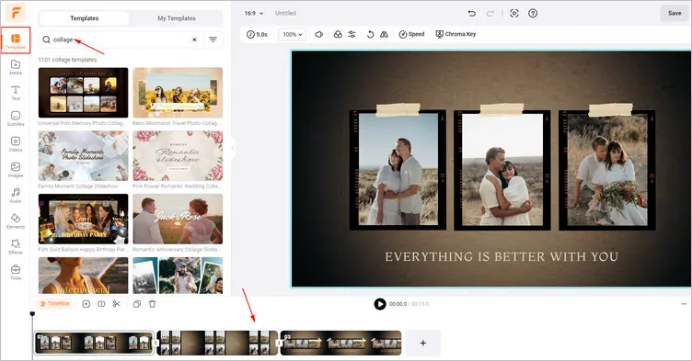Viewport: 692px width, 361px height.
Task: Flip the selected clip
Action: click(385, 34)
